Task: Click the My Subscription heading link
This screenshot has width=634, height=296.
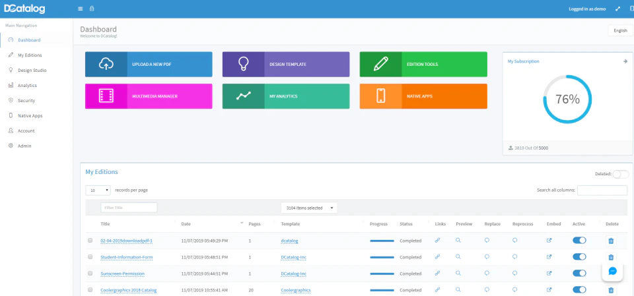Action: [523, 61]
